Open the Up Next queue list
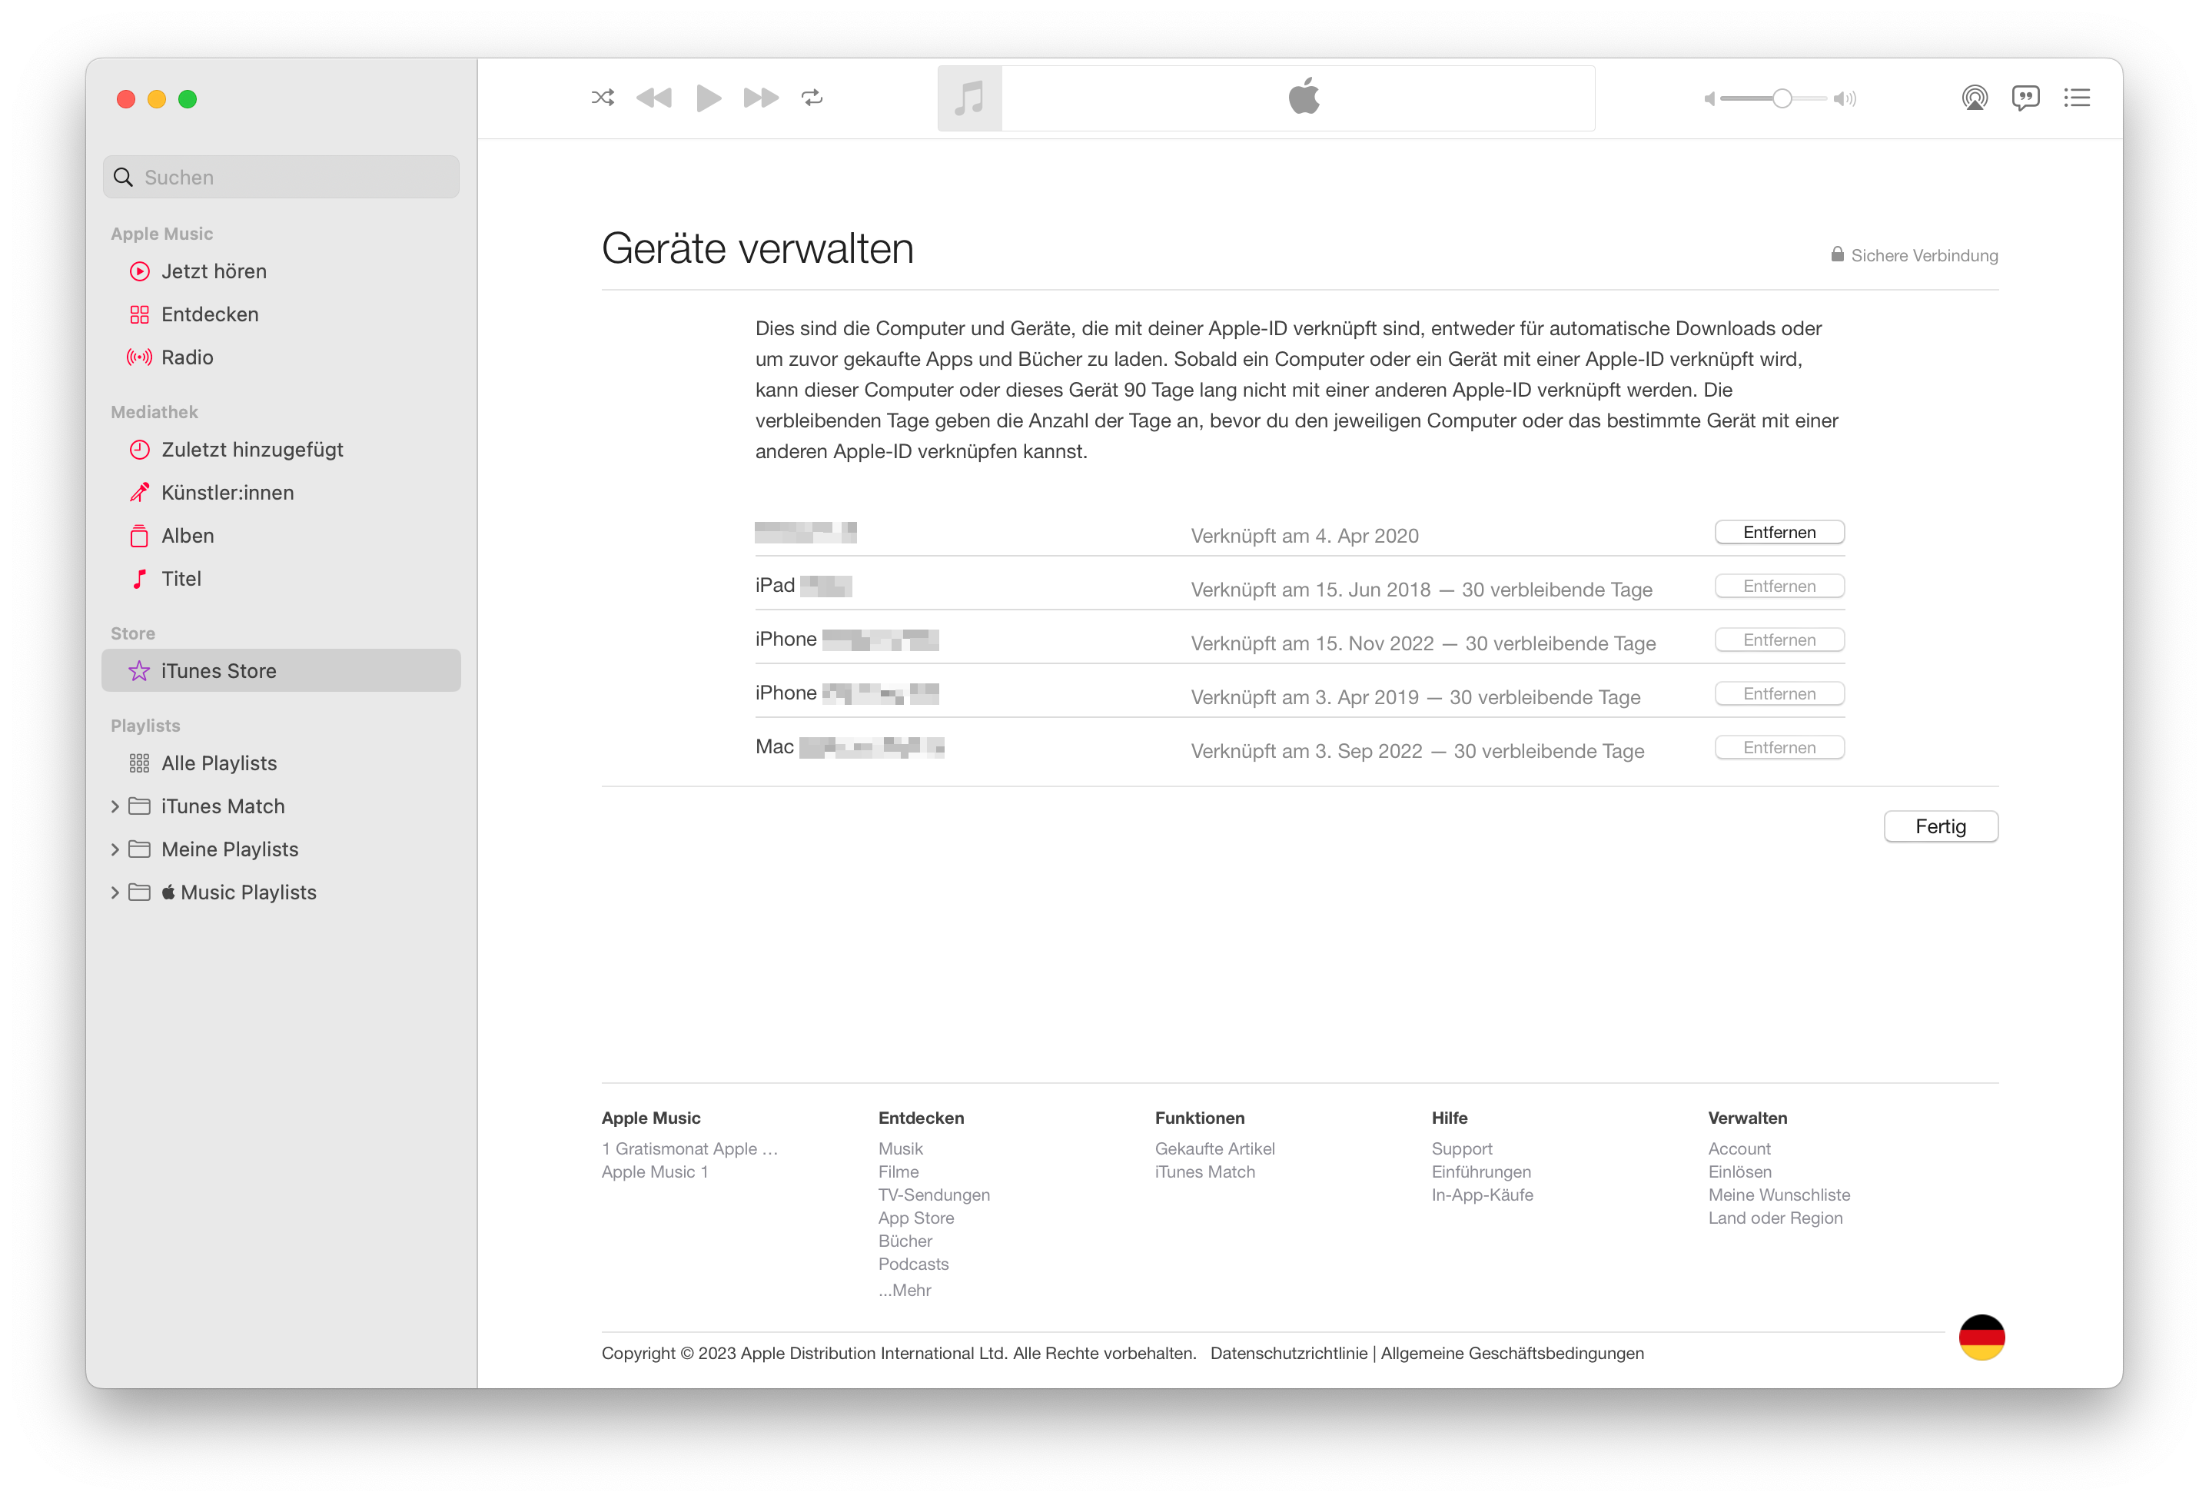The image size is (2209, 1502). [x=2077, y=98]
